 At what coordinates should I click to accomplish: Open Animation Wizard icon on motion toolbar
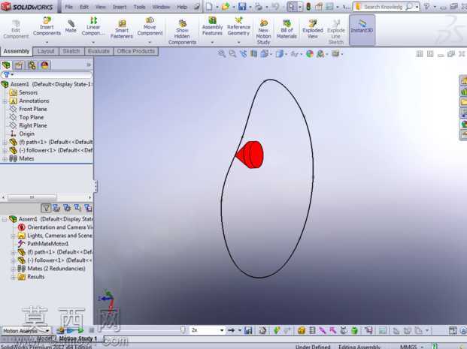tap(262, 330)
